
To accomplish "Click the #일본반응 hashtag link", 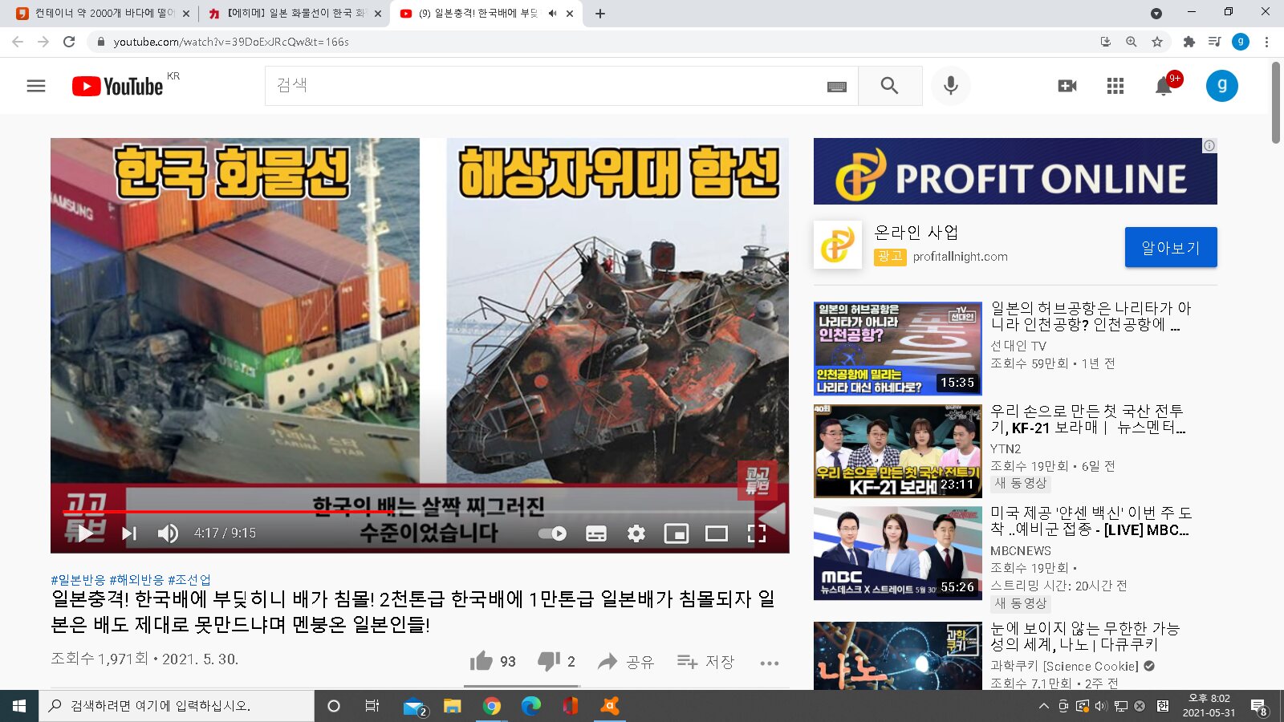I will 77,579.
